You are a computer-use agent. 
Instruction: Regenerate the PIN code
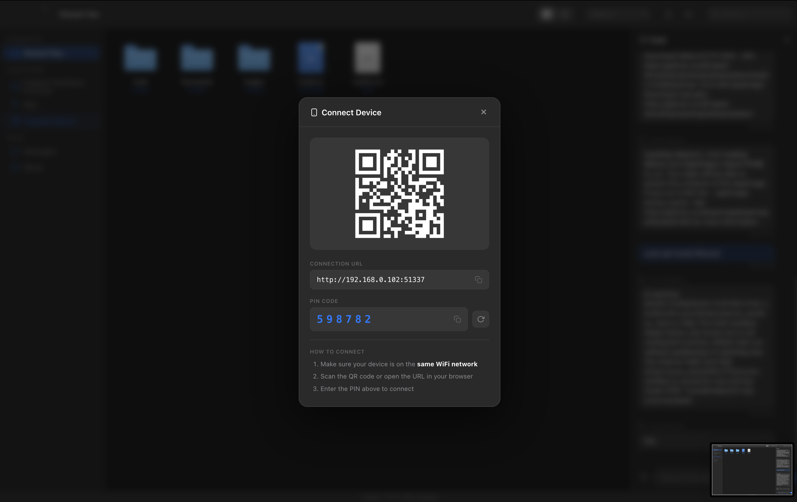click(480, 319)
